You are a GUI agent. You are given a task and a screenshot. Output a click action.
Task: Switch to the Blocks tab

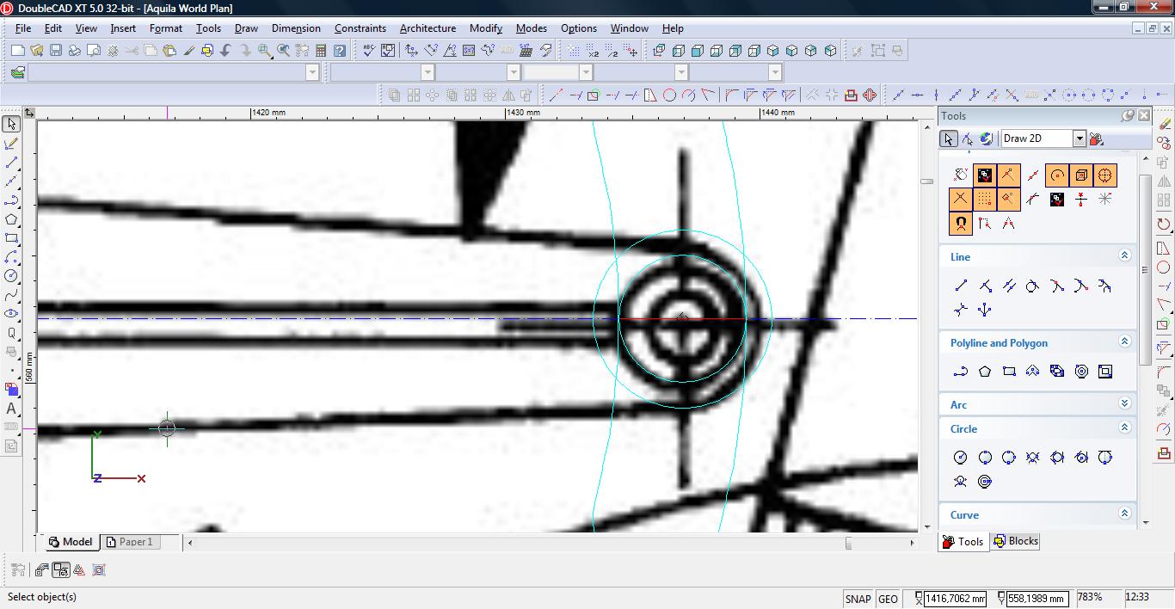(1016, 541)
